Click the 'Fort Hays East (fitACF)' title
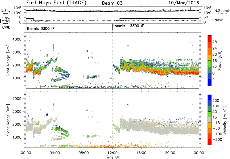 56,3
